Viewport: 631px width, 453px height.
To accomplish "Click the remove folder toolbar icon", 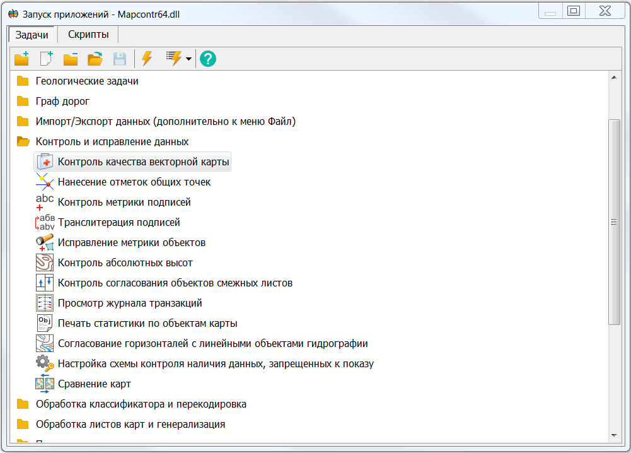I will [70, 59].
